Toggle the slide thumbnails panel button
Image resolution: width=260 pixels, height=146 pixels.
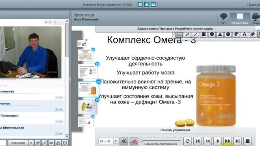(x=123, y=141)
